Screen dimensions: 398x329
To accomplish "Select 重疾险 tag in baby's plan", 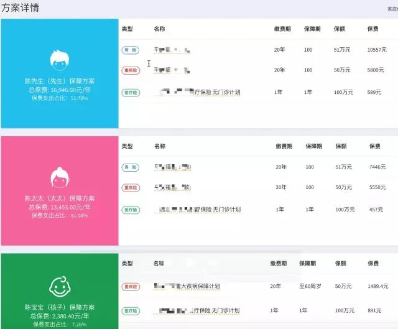I will (131, 287).
